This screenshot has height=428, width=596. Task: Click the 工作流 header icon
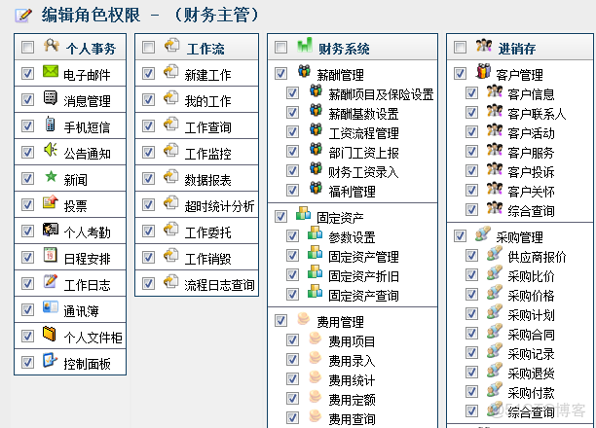point(171,45)
